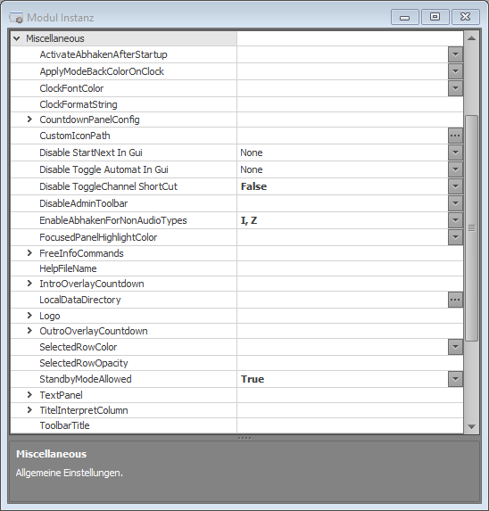Open the ActivateAbhakenAfterStartup dropdown

(455, 54)
